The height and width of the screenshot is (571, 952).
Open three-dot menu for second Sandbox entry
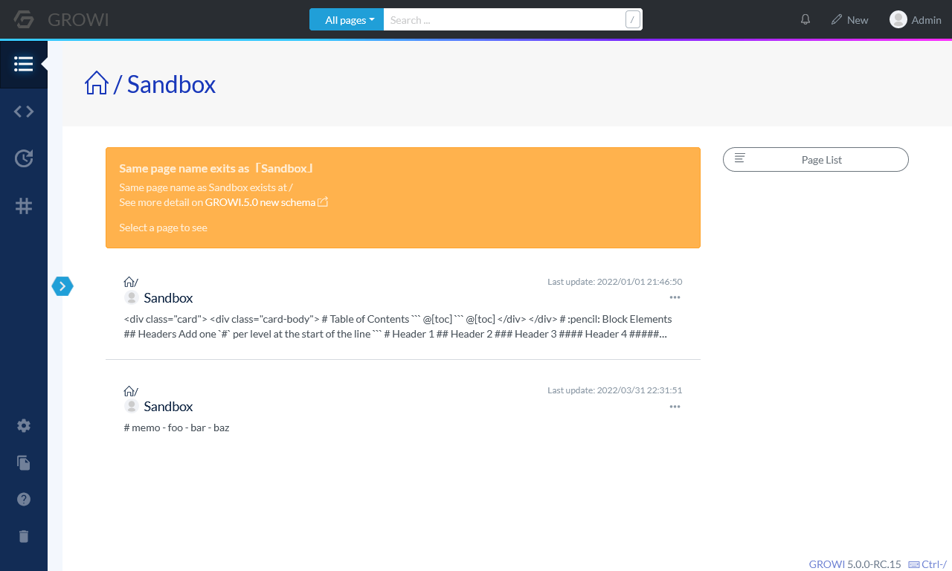675,407
